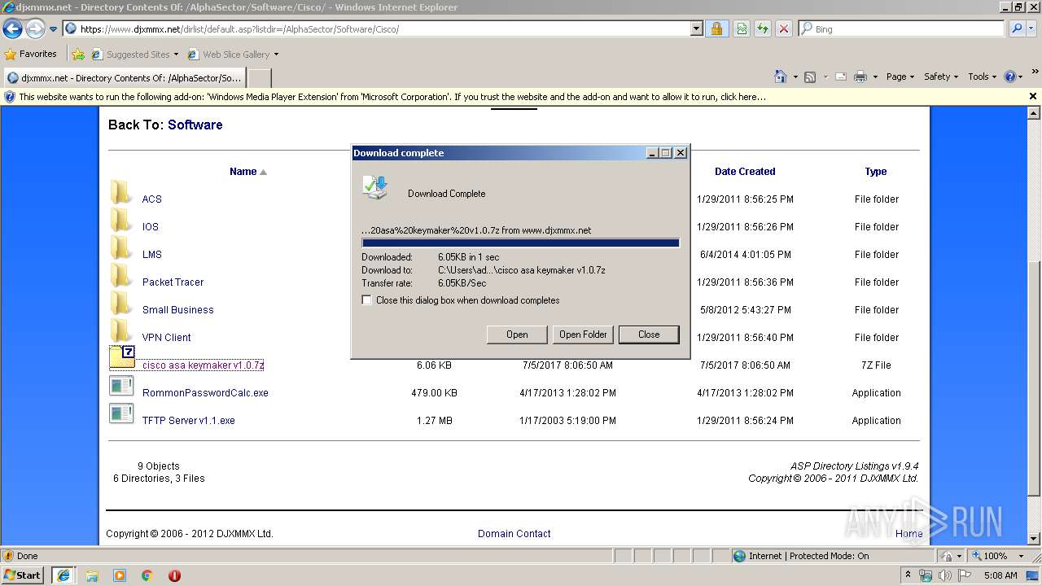
Task: Open Favorites star button
Action: click(31, 55)
